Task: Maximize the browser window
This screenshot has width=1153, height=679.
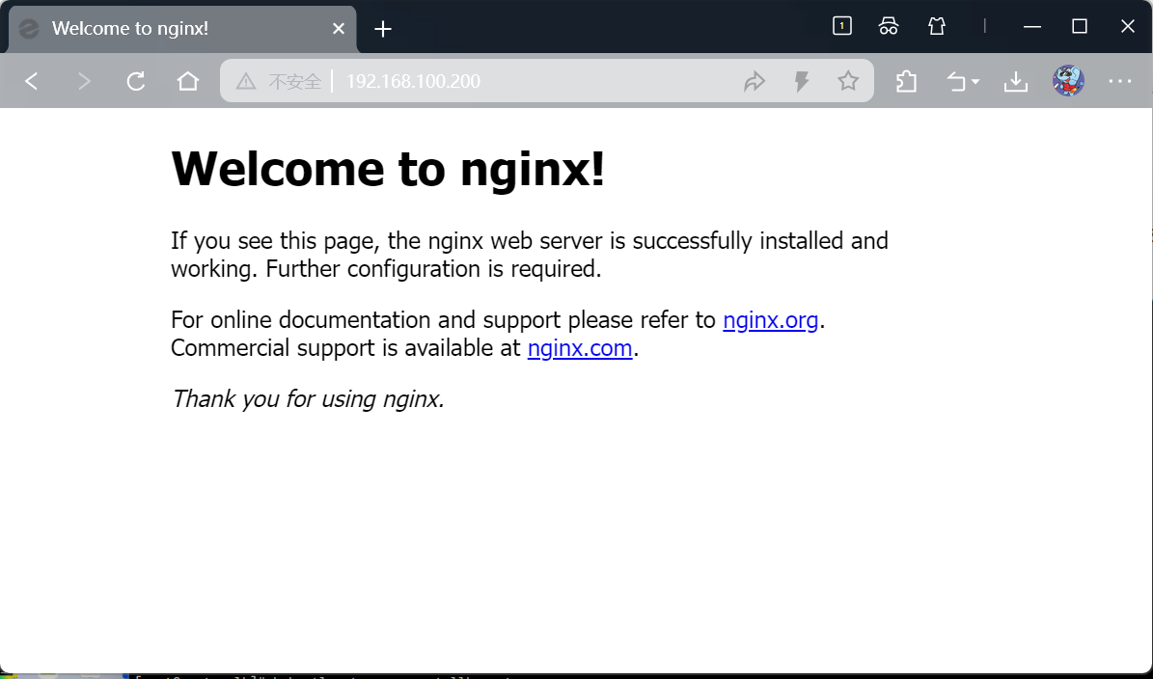Action: (1080, 26)
